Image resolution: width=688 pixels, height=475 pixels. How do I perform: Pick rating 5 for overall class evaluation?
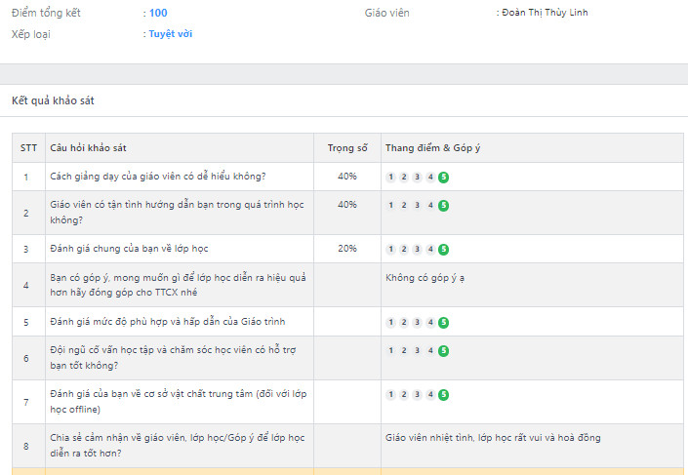tap(443, 250)
